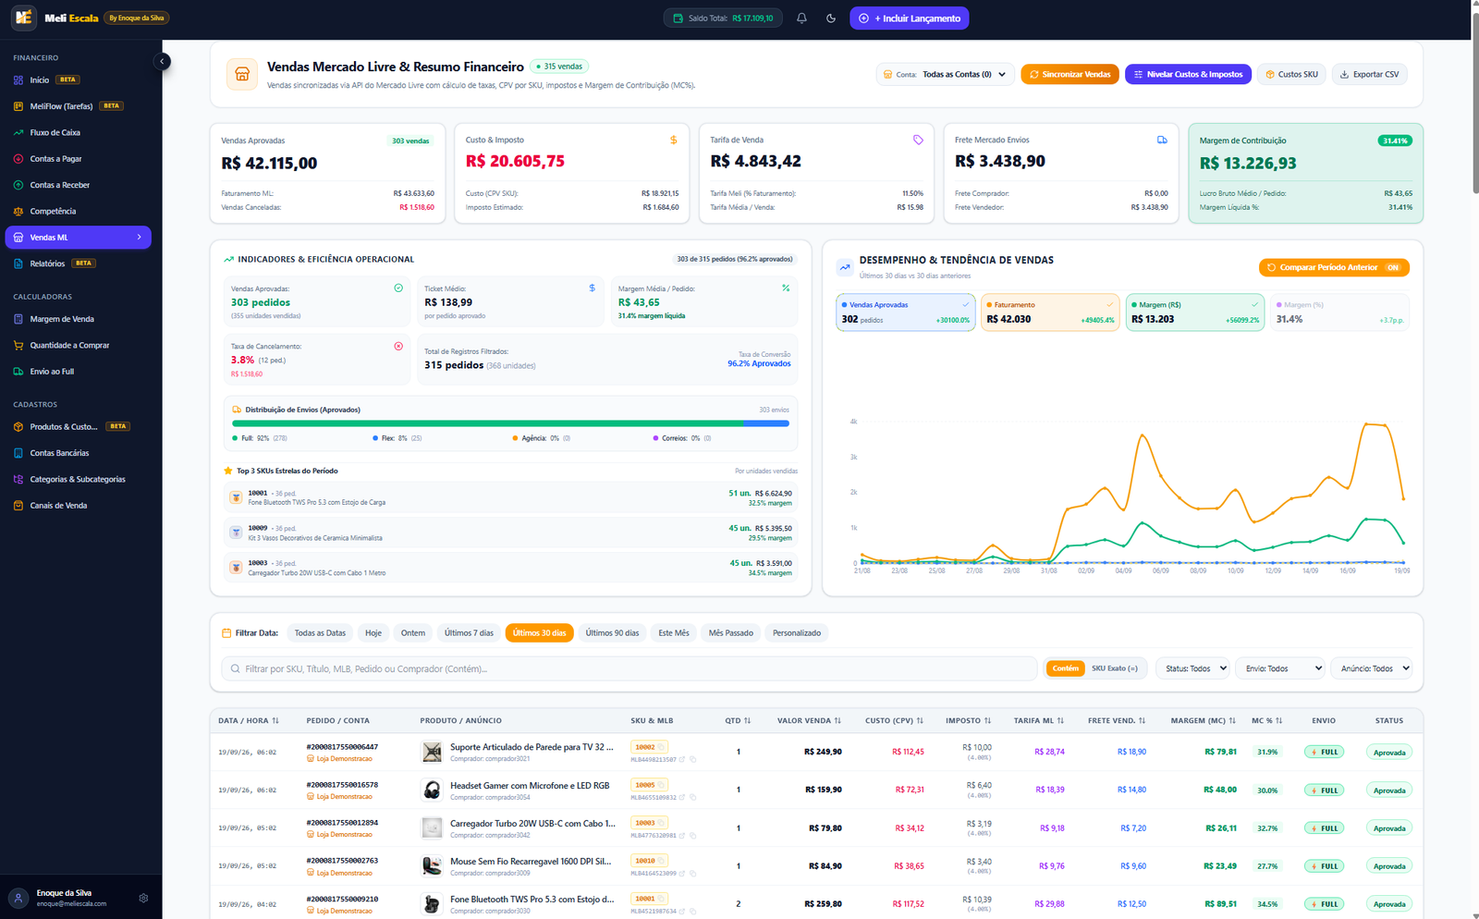Open the Status: Todos dropdown
The height and width of the screenshot is (919, 1479).
point(1193,668)
